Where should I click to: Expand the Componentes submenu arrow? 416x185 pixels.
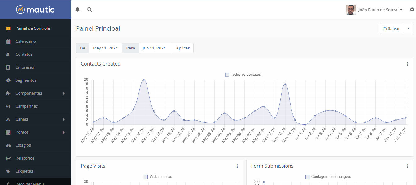pos(64,93)
